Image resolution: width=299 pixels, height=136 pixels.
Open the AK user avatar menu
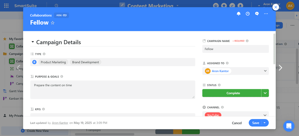tap(290, 6)
